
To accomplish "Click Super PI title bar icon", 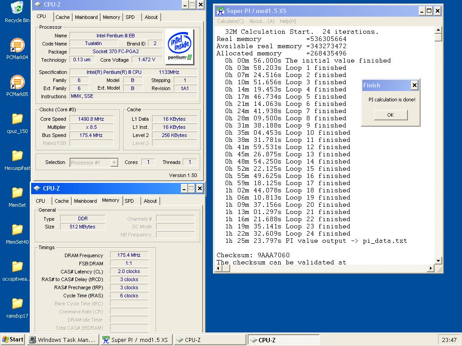I will click(x=220, y=11).
